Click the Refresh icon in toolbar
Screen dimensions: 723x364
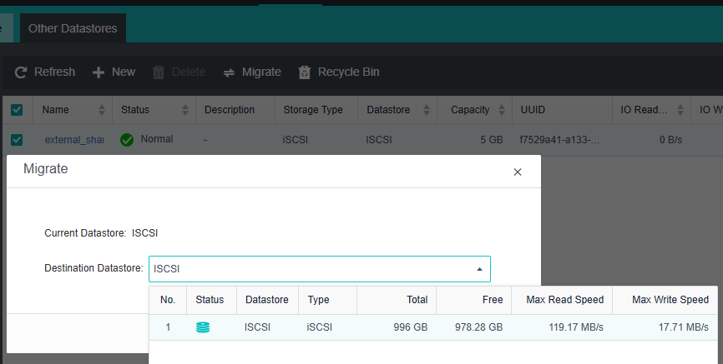(x=21, y=72)
